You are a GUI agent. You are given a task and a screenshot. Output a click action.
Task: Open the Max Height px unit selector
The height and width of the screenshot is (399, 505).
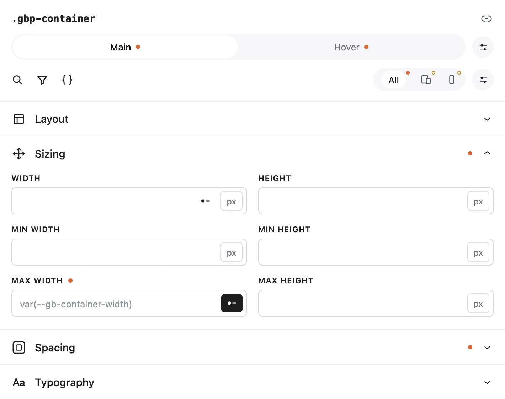click(478, 303)
